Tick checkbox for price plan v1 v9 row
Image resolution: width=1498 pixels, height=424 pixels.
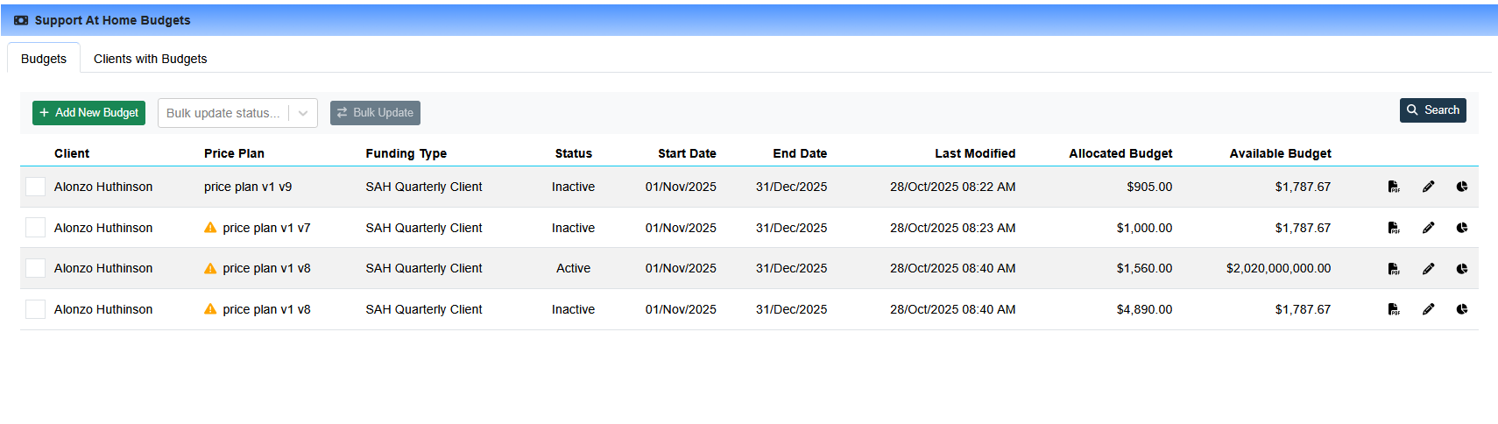coord(35,187)
